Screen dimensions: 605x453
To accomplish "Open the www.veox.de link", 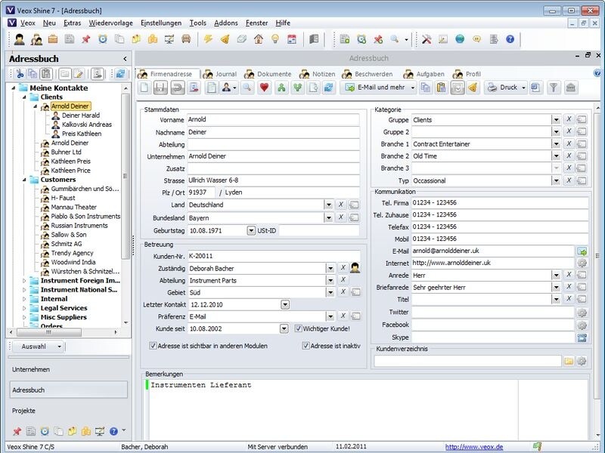I will coord(473,447).
